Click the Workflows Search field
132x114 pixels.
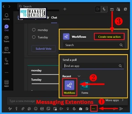click(94, 45)
